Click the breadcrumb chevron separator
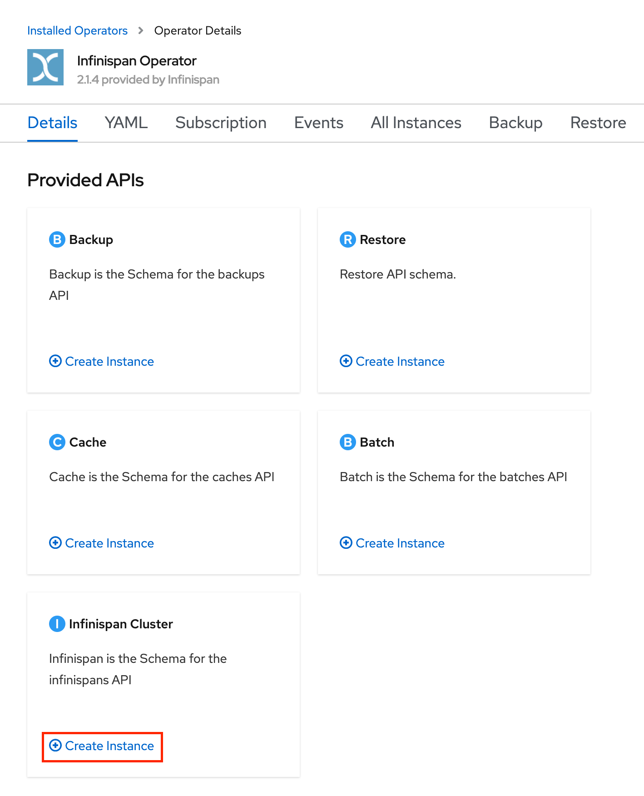 click(141, 30)
